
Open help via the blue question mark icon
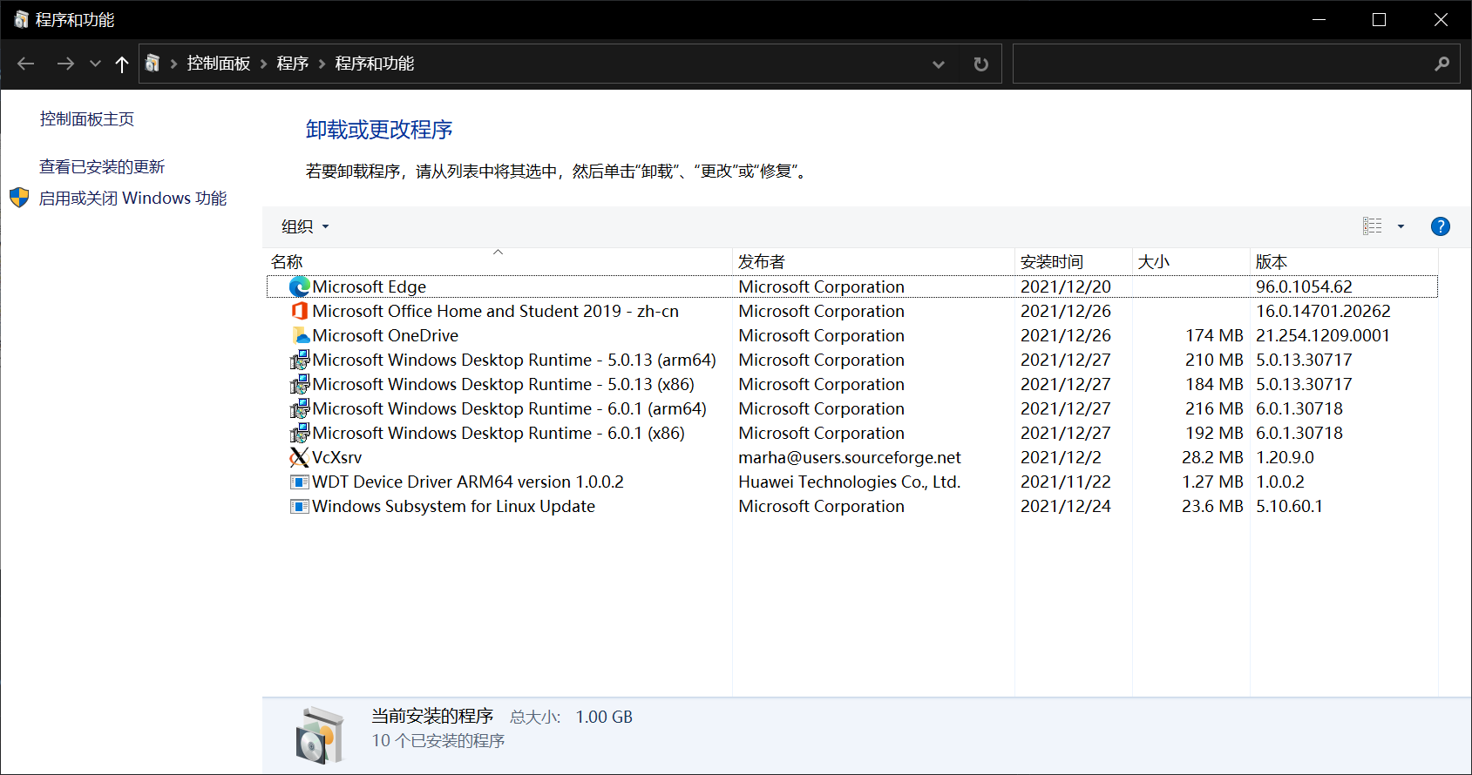1441,226
